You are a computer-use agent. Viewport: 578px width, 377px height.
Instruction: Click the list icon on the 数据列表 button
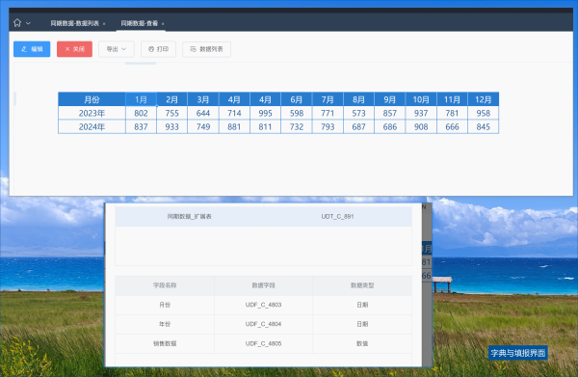[194, 49]
